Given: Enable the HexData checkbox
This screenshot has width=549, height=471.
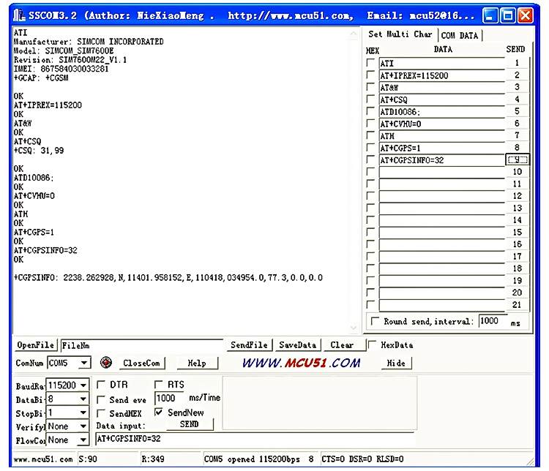Looking at the screenshot, I should coord(372,344).
